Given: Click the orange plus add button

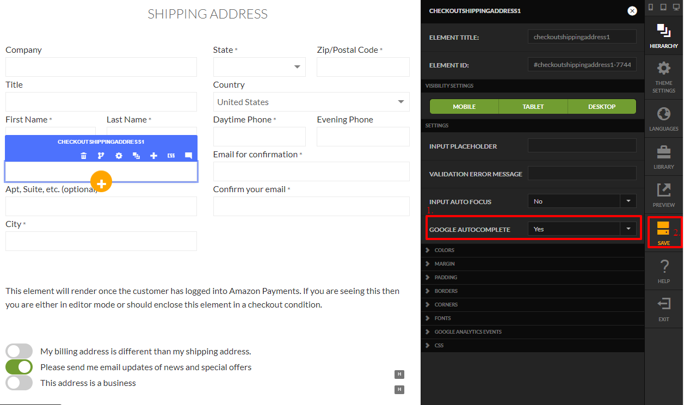Looking at the screenshot, I should pyautogui.click(x=102, y=181).
